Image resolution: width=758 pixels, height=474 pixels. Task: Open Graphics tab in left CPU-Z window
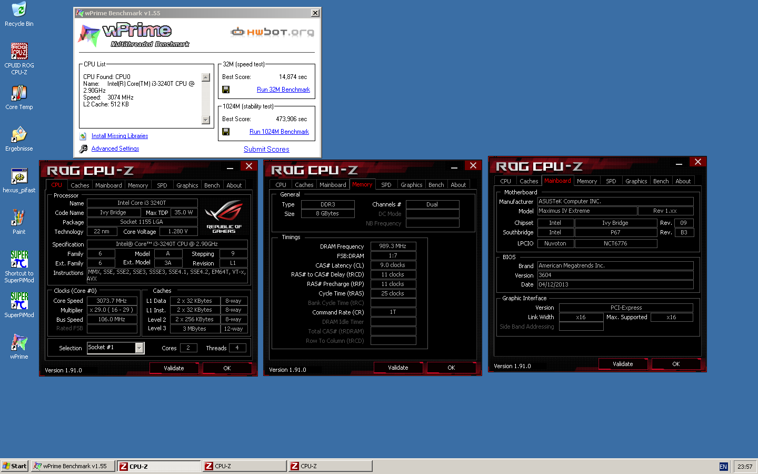187,185
